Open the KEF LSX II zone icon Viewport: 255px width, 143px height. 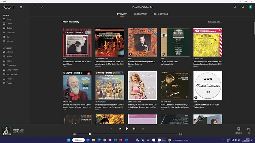pyautogui.click(x=239, y=129)
